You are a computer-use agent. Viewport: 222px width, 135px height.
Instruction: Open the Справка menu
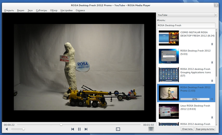click(x=80, y=10)
